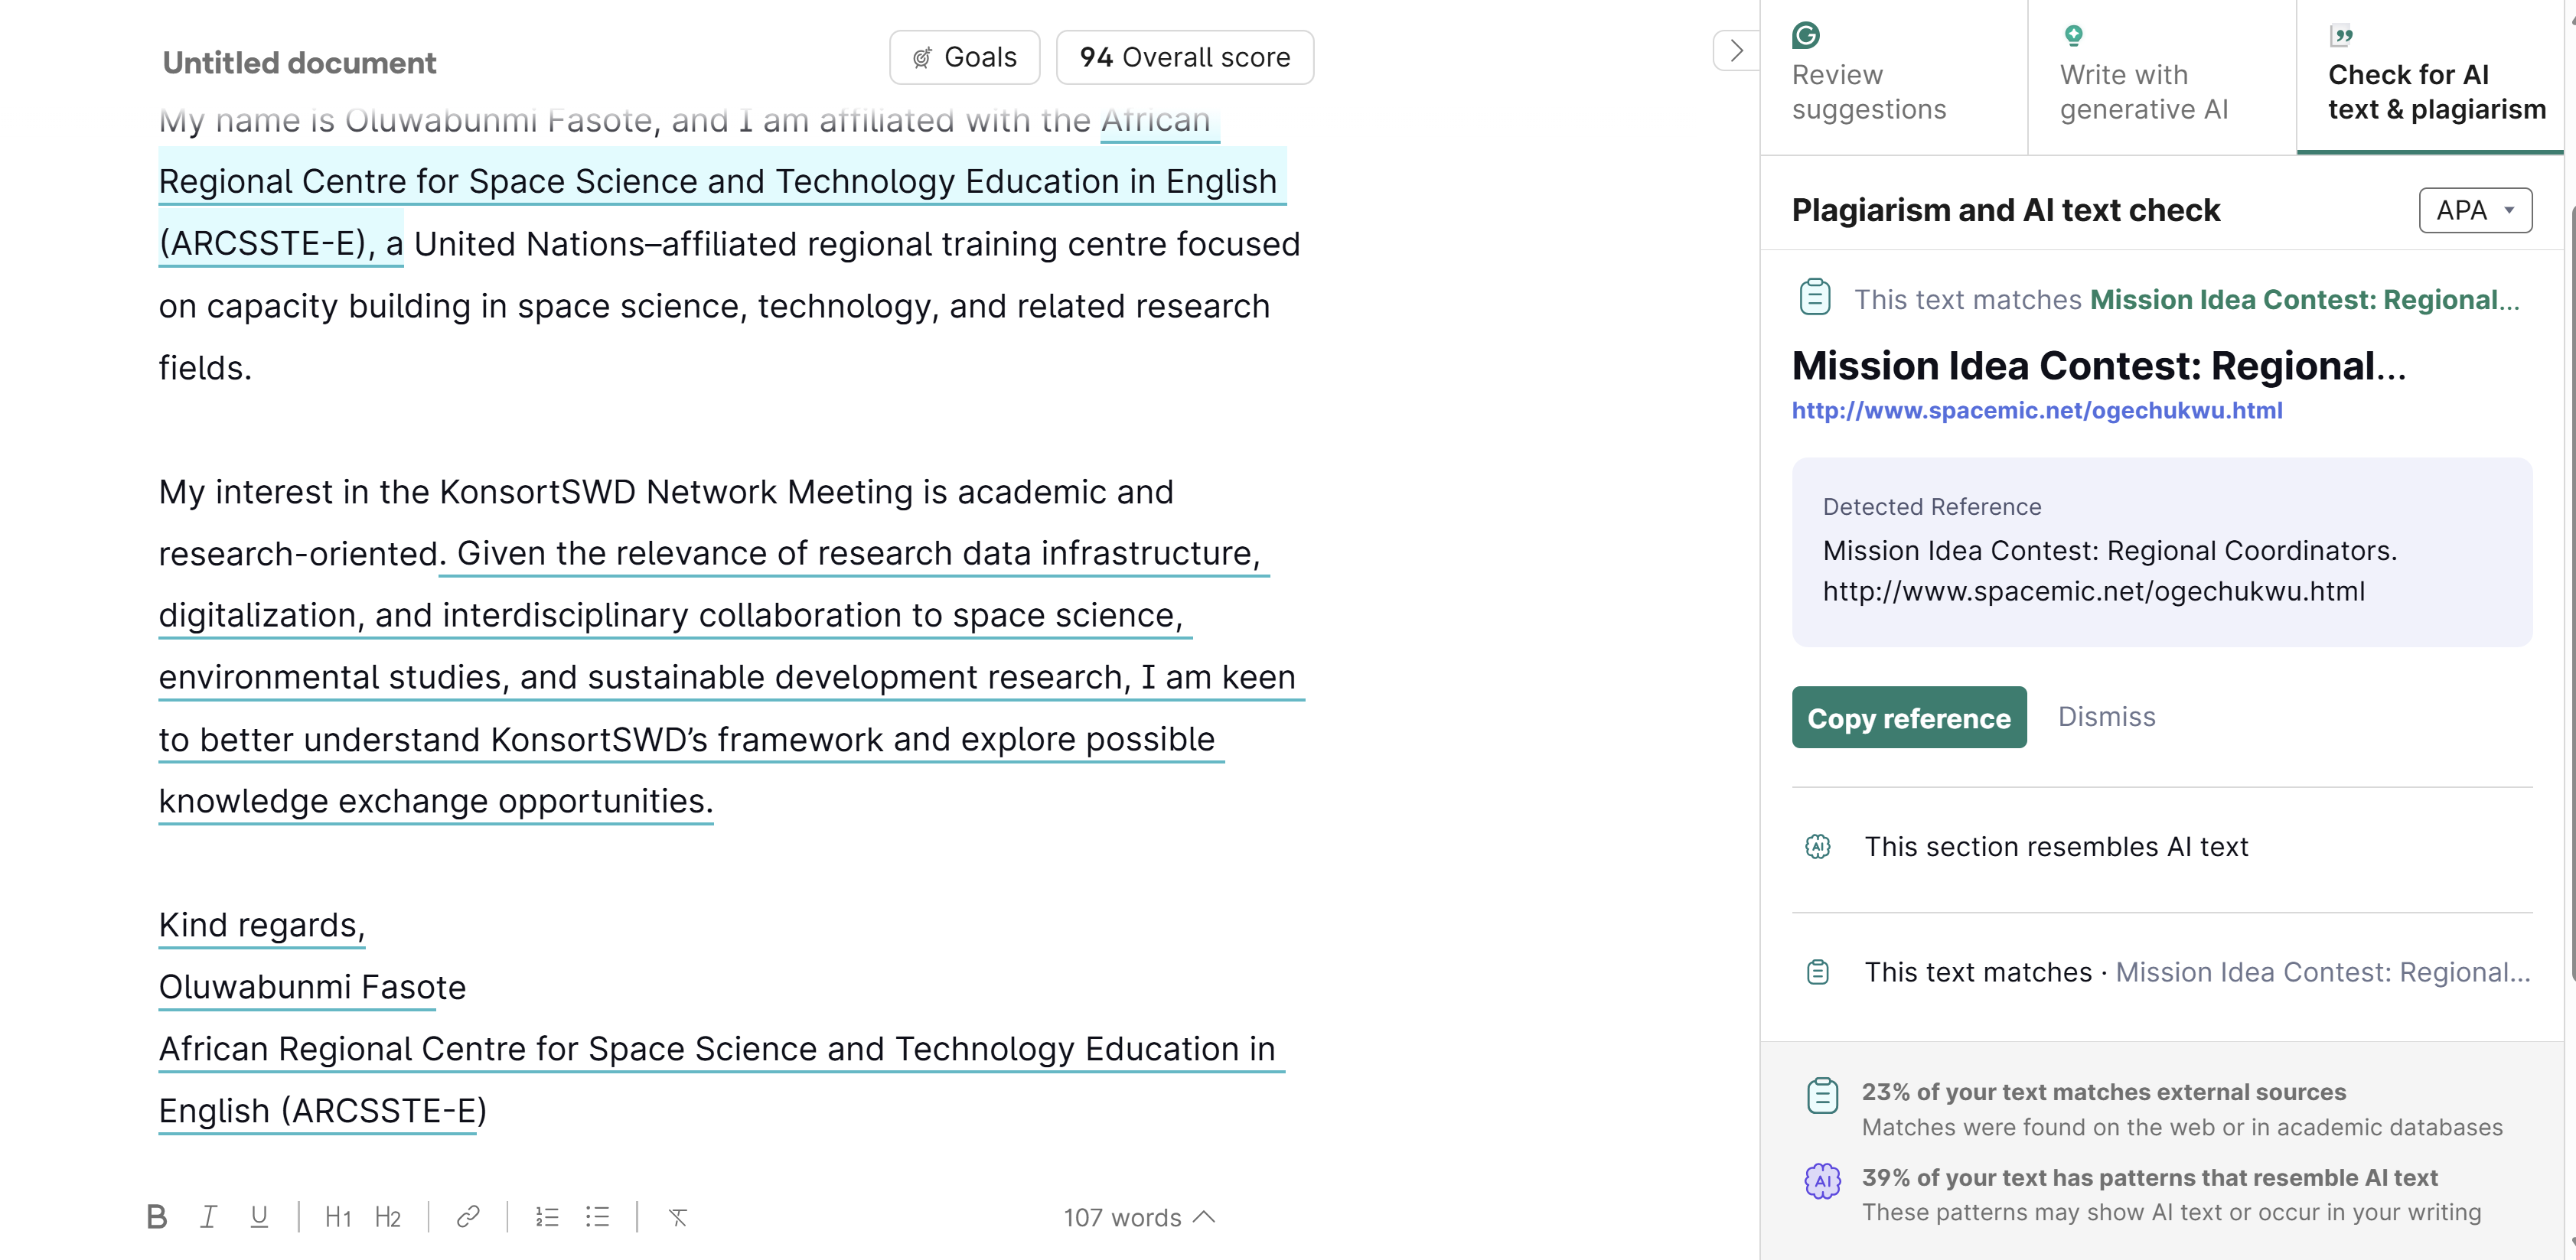Toggle italic formatting in the toolbar
Image resolution: width=2576 pixels, height=1260 pixels.
208,1217
